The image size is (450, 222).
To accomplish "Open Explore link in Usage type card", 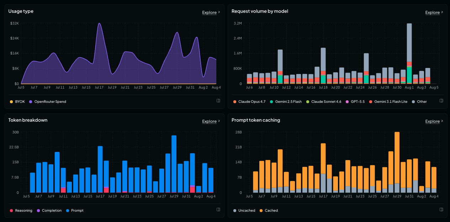I will point(211,12).
